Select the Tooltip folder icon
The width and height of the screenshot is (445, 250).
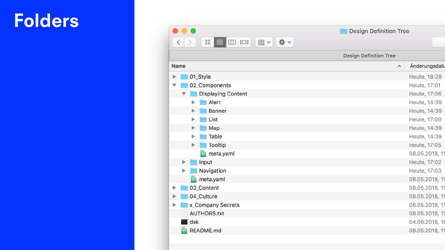pyautogui.click(x=203, y=145)
